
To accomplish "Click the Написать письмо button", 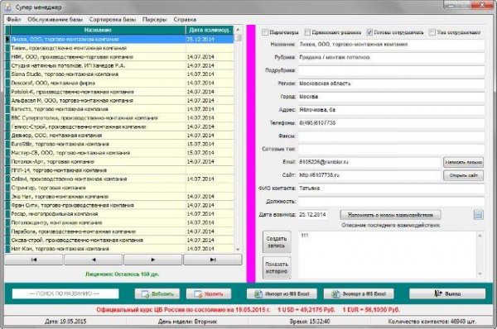I will tap(463, 162).
